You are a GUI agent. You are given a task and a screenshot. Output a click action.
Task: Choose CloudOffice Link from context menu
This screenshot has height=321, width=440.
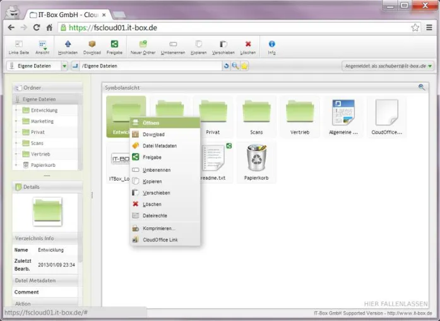(165, 240)
